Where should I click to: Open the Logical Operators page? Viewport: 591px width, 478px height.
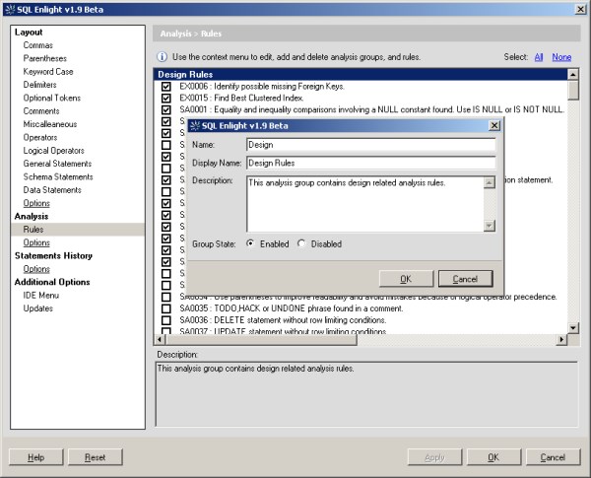pos(54,151)
